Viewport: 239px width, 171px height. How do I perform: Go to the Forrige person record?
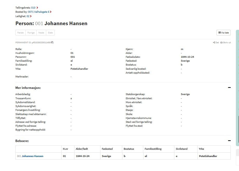click(x=31, y=33)
